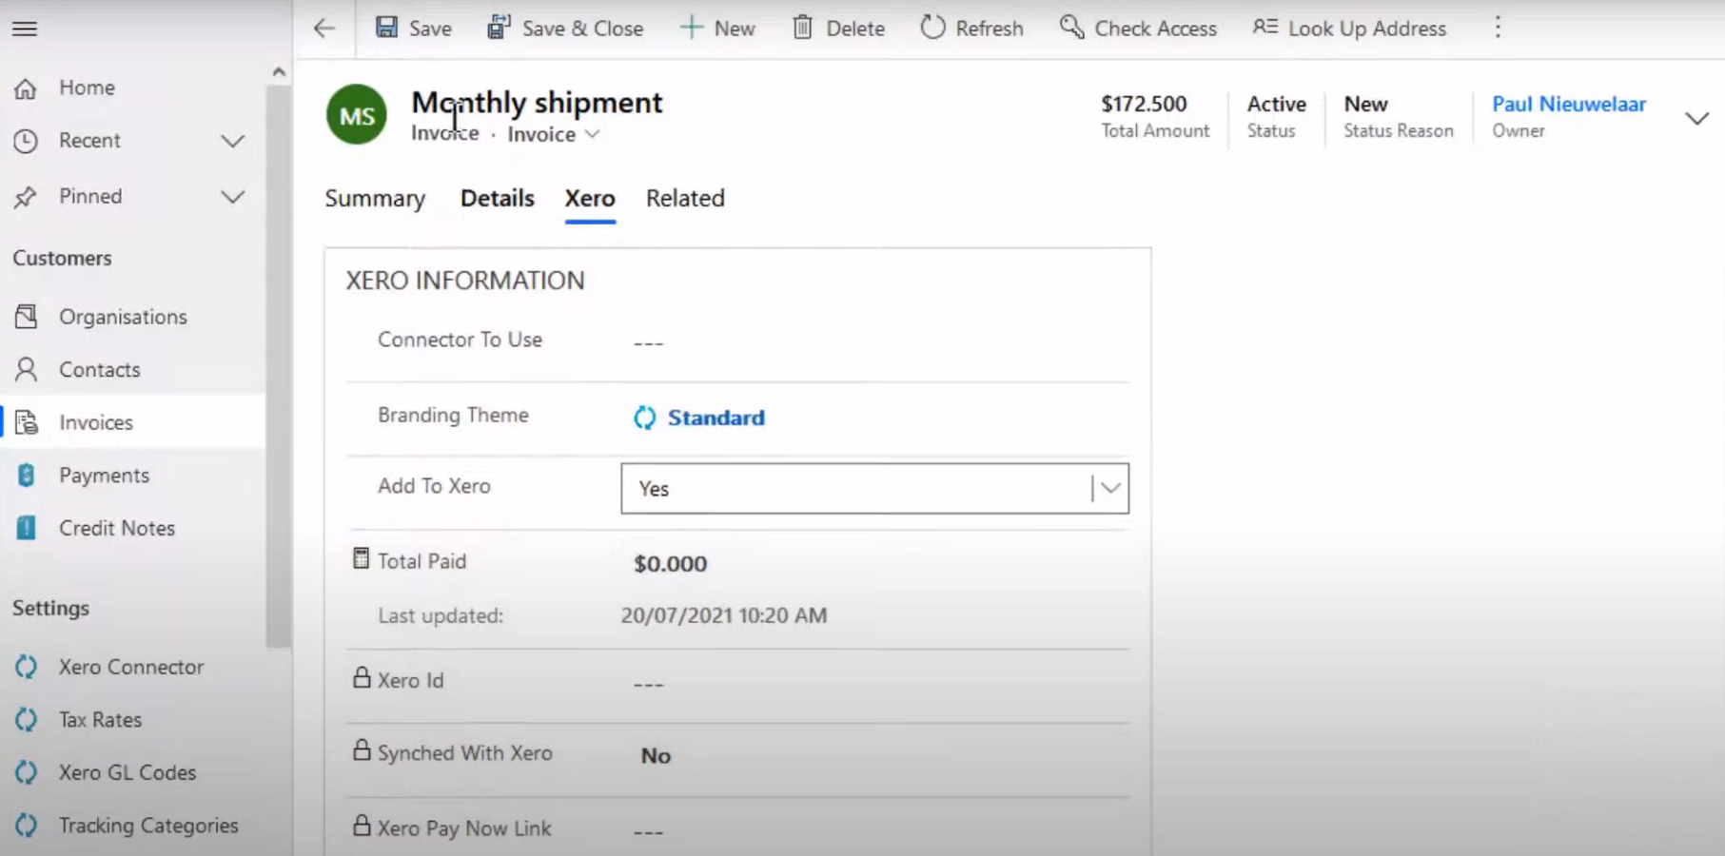The height and width of the screenshot is (856, 1725).
Task: Click the Home house icon
Action: [x=26, y=88]
